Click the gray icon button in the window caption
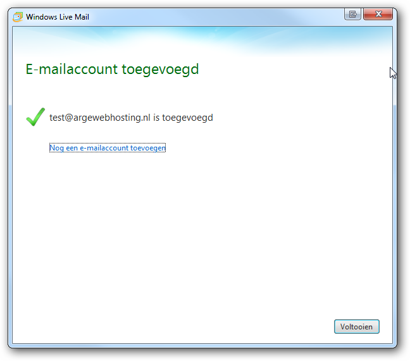 coord(352,14)
